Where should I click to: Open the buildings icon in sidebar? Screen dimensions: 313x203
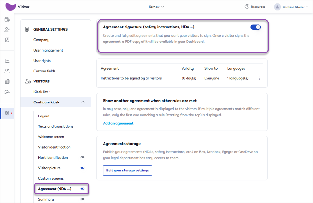7,82
